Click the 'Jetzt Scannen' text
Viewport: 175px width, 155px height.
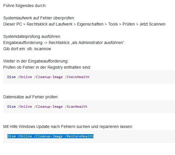[152, 24]
